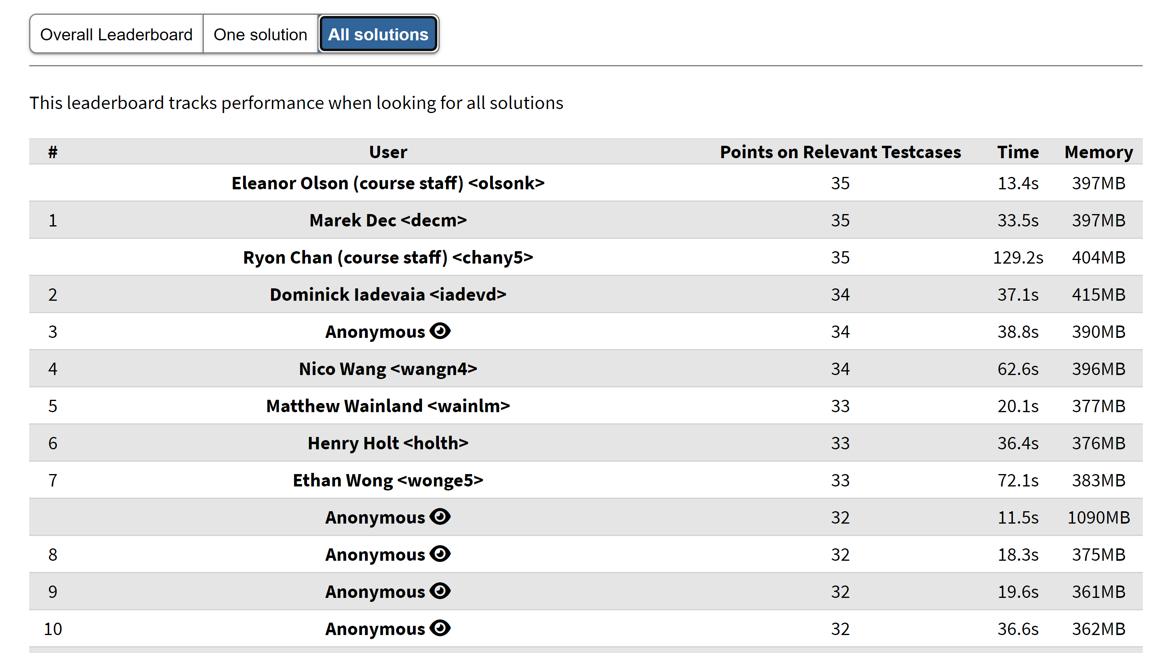1158x653 pixels.
Task: Click the Memory column header
Action: pos(1099,152)
